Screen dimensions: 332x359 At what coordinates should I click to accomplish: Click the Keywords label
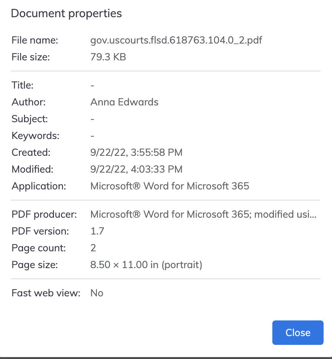click(36, 136)
